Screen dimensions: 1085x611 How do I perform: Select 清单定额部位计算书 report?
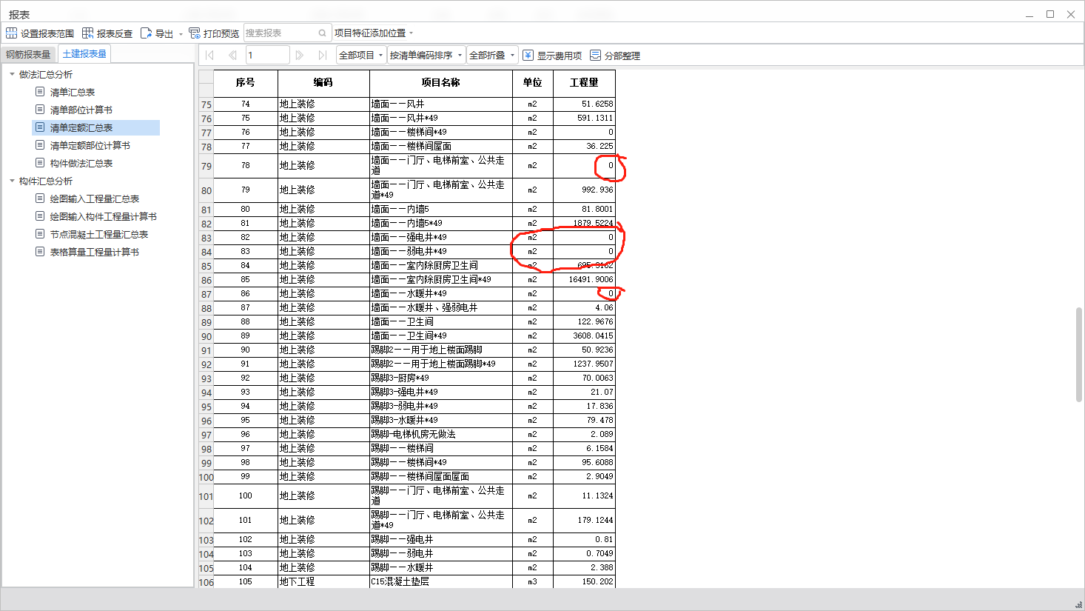pyautogui.click(x=90, y=145)
